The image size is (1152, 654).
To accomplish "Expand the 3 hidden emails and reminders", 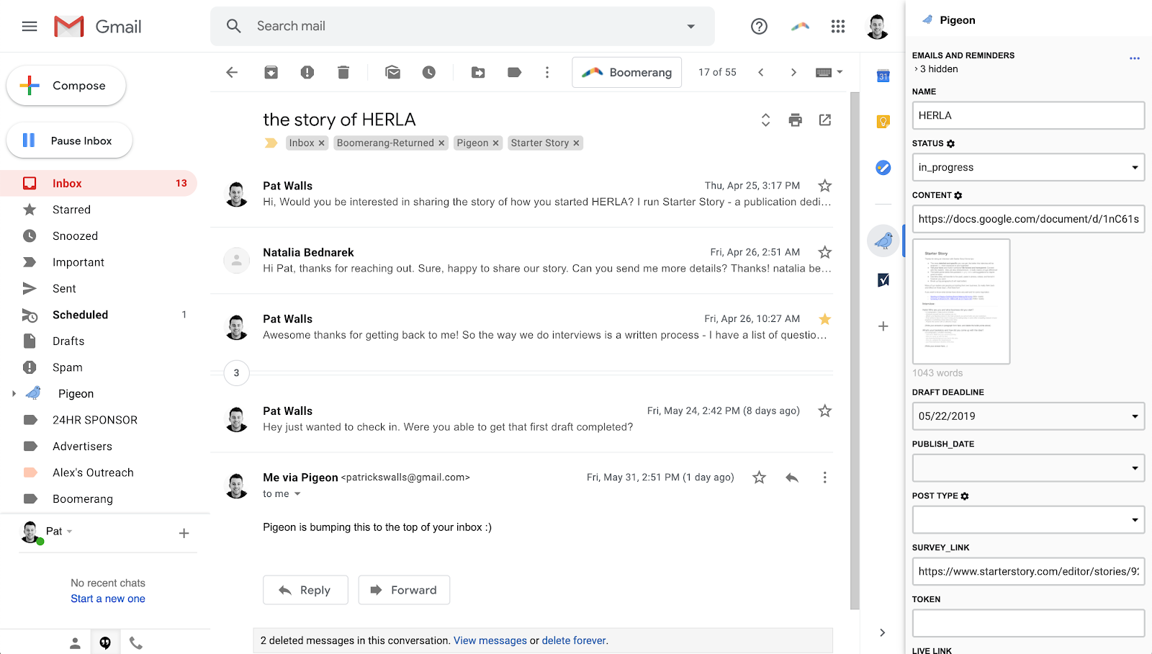I will coord(937,69).
